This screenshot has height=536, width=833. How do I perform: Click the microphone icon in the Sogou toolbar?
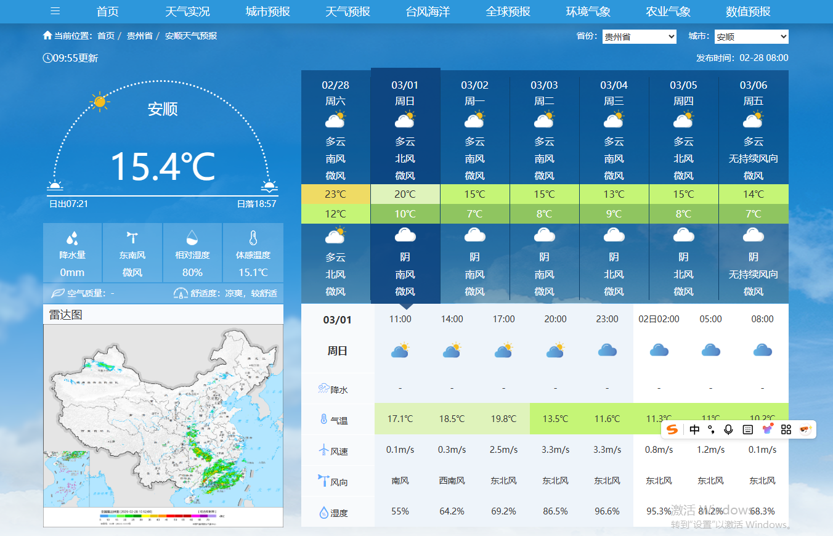729,429
